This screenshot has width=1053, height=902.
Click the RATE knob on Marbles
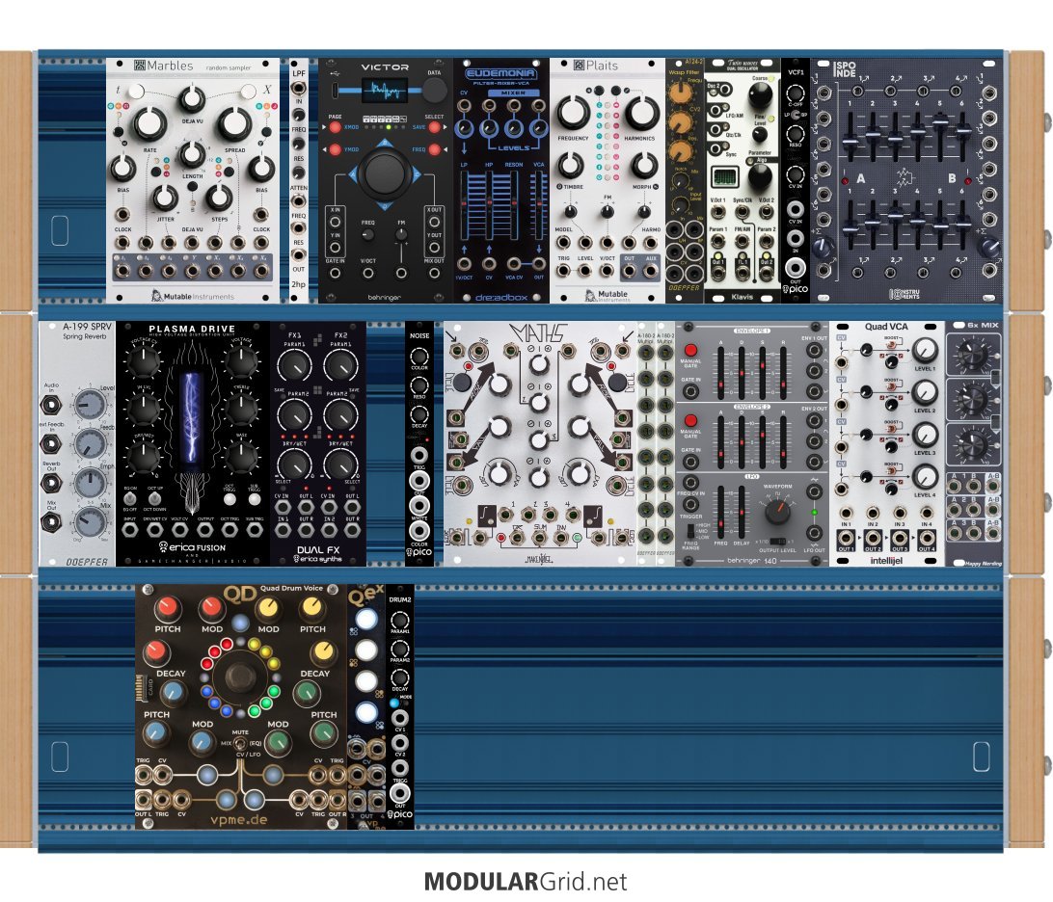point(149,123)
